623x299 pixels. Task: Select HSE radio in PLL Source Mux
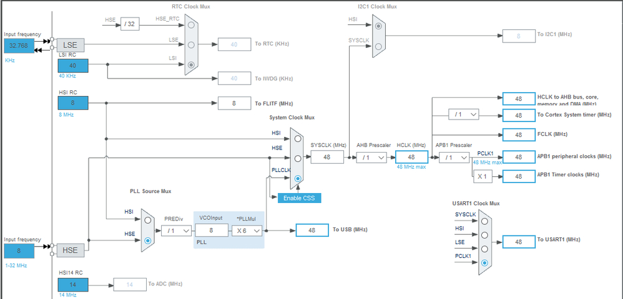(x=148, y=240)
